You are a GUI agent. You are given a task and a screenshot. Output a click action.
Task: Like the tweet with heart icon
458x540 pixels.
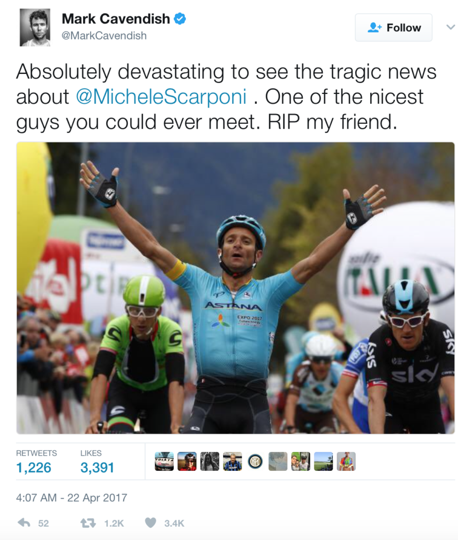coord(150,523)
